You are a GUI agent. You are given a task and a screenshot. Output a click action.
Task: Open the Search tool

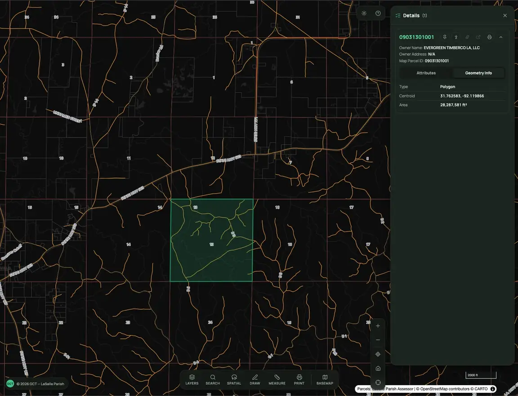pos(212,379)
